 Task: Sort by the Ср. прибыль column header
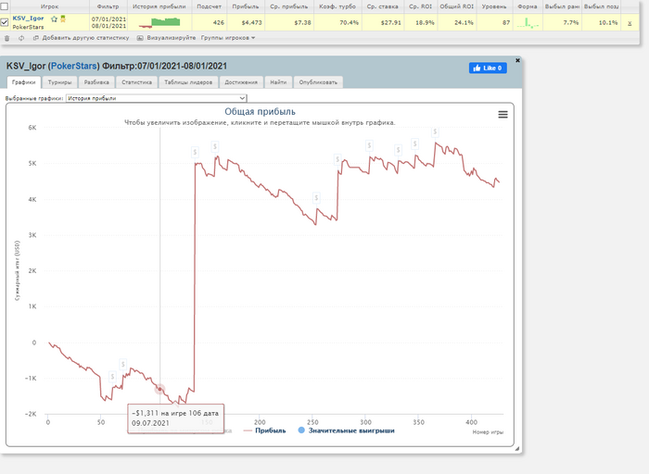pyautogui.click(x=289, y=6)
